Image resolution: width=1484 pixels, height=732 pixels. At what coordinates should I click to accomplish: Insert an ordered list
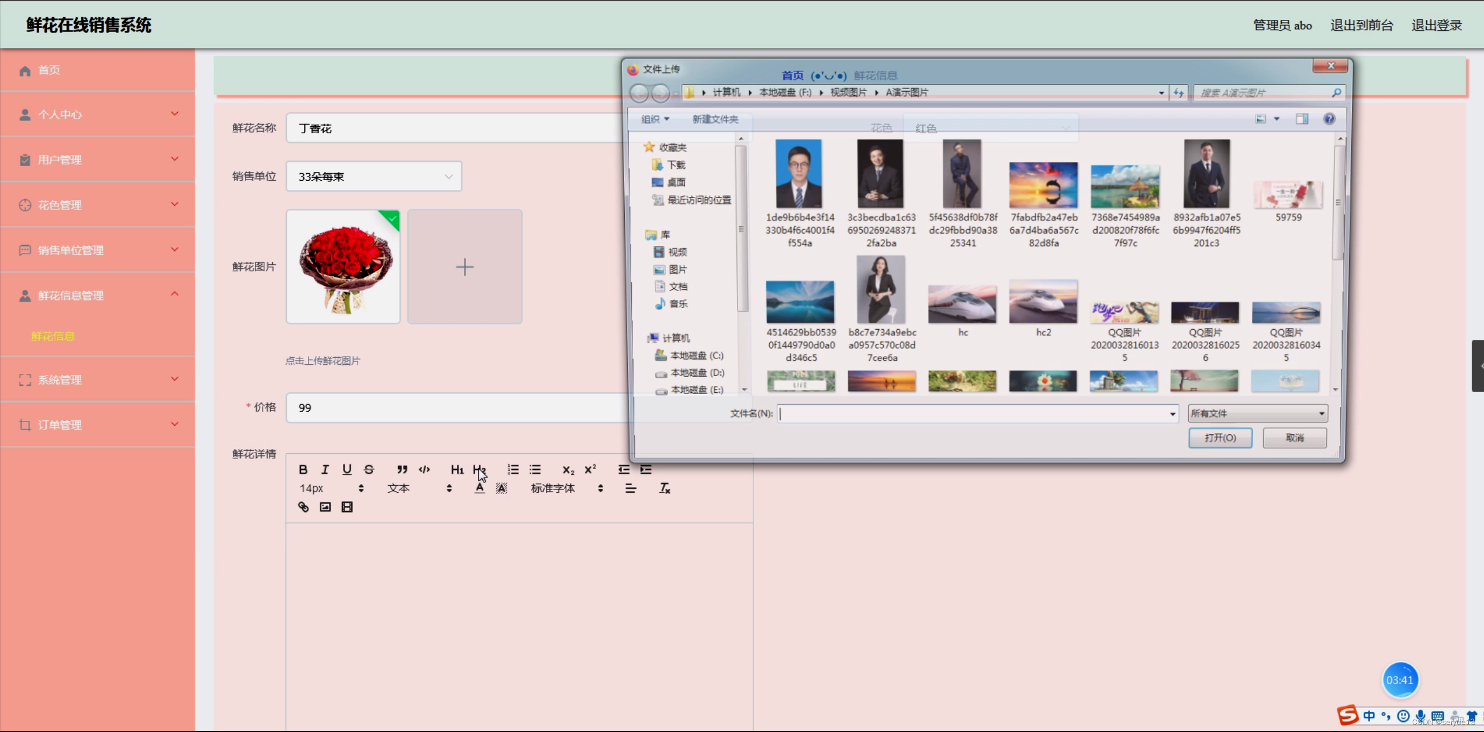click(x=513, y=469)
